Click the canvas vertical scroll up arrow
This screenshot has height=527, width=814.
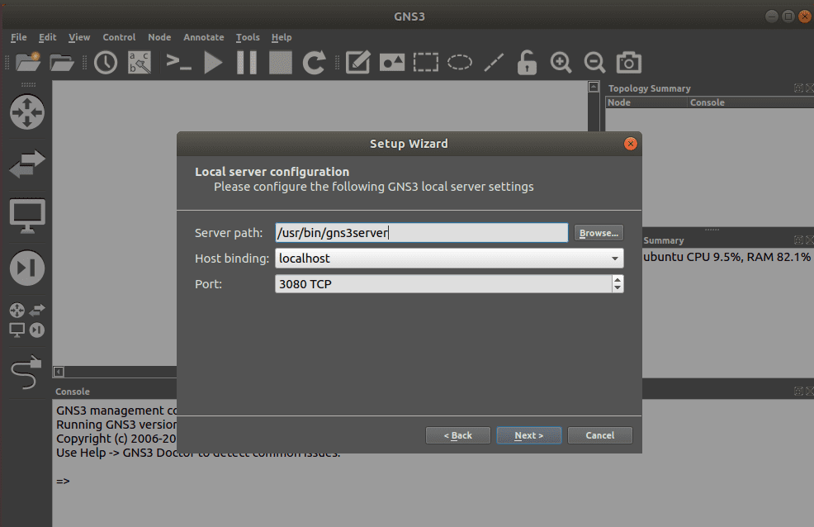tap(594, 87)
